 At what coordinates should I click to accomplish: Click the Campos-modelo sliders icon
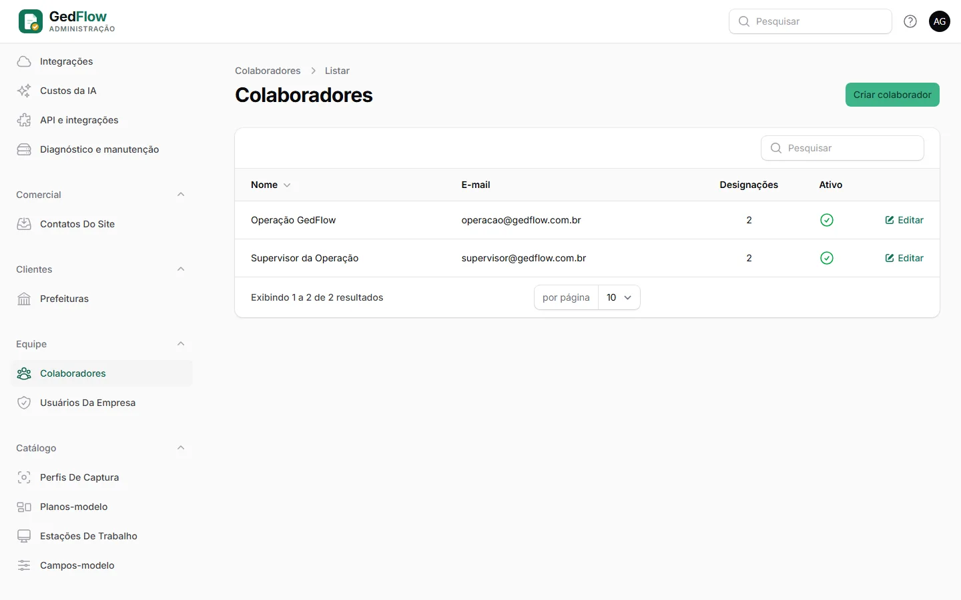coord(24,565)
